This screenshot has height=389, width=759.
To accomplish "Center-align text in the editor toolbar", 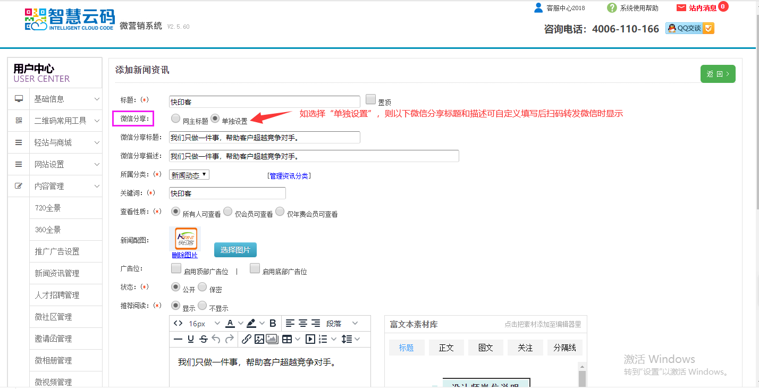I will click(x=302, y=323).
